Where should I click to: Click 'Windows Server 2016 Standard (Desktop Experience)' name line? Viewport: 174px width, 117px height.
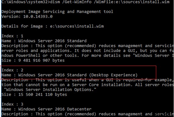click(69, 75)
